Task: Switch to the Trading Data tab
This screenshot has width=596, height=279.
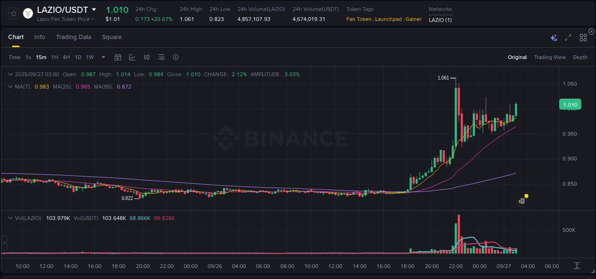Action: 73,37
